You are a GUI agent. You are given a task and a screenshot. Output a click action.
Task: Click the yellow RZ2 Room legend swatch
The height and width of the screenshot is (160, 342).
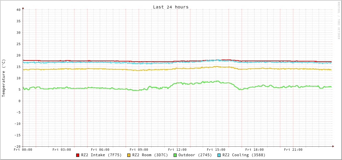129,155
